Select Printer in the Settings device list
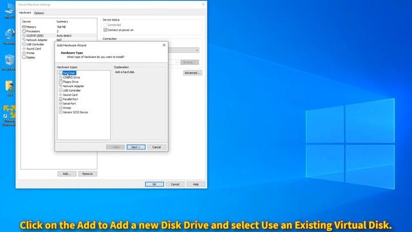This screenshot has width=412, height=232. click(x=28, y=53)
